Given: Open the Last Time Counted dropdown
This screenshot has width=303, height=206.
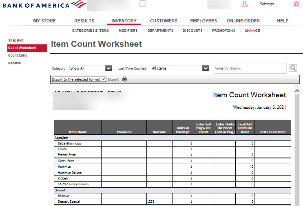Looking at the screenshot, I should pos(206,68).
